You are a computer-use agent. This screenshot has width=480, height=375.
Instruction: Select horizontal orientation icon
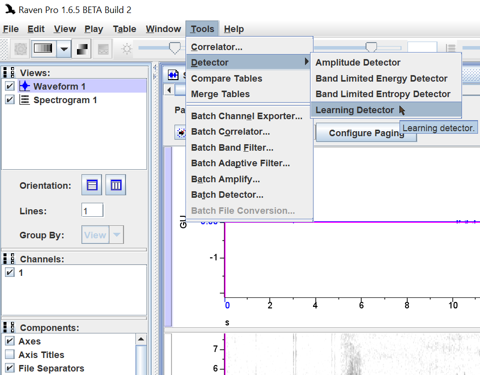tap(92, 185)
